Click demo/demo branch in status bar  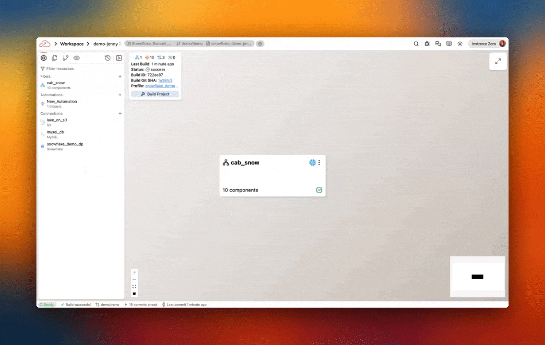107,305
